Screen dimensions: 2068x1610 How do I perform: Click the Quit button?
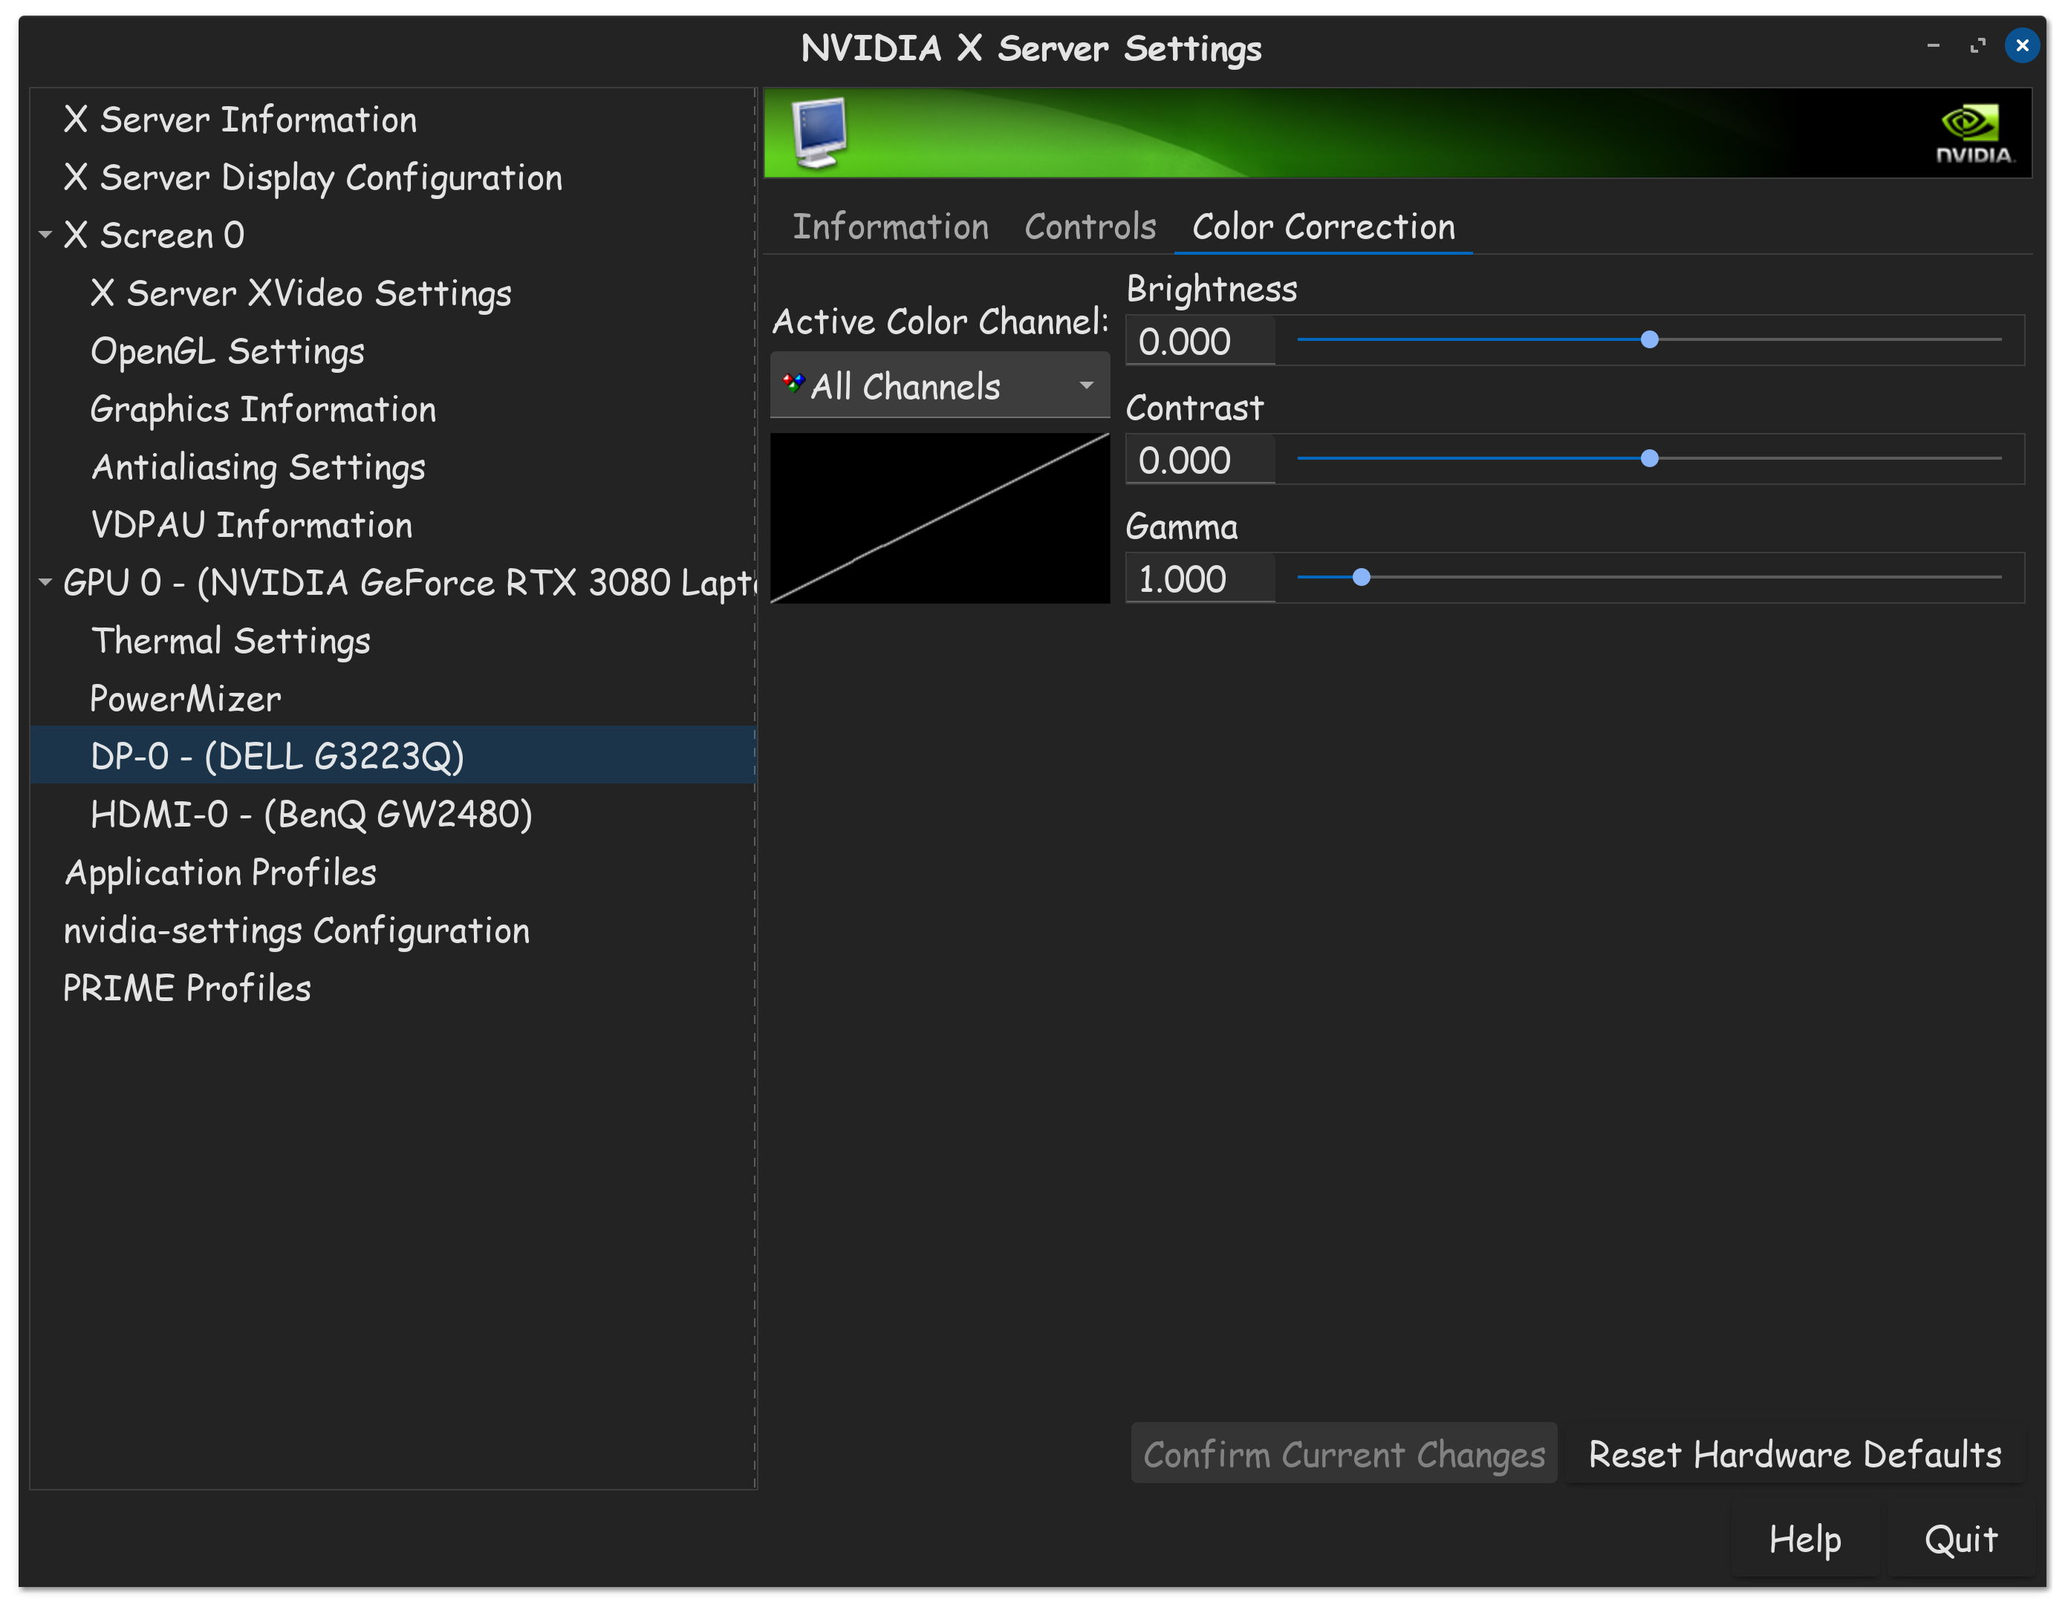coord(1960,1539)
